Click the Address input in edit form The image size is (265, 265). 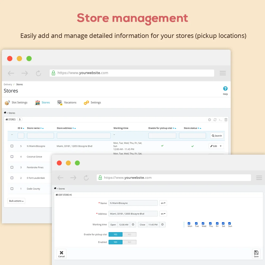pyautogui.click(x=133, y=214)
